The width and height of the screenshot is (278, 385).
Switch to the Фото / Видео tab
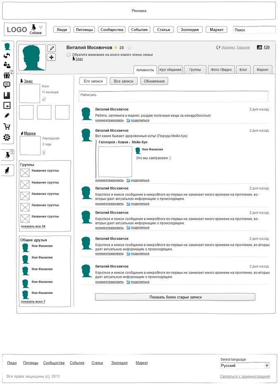tap(221, 70)
